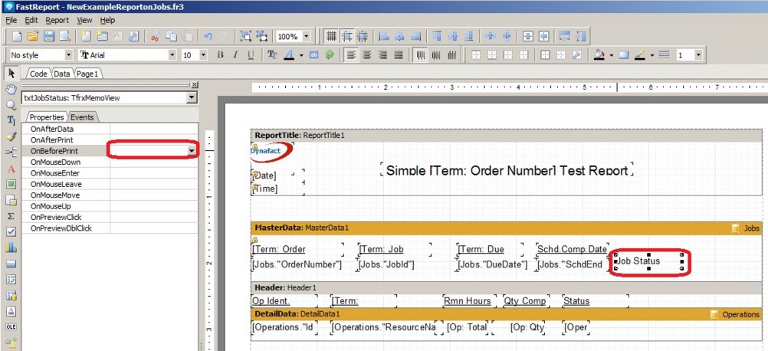Select the Hand tool in left toolbar
The height and width of the screenshot is (351, 768).
pos(11,90)
